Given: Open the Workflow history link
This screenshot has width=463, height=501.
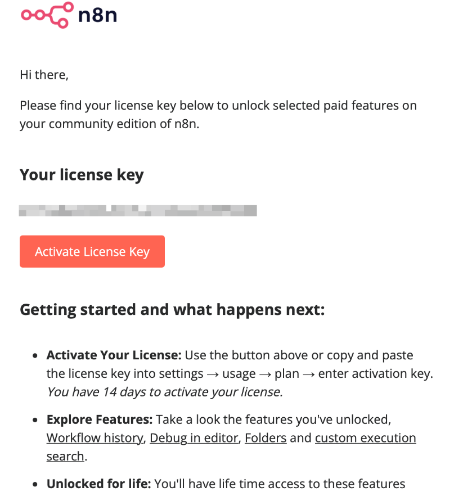Looking at the screenshot, I should tap(93, 437).
